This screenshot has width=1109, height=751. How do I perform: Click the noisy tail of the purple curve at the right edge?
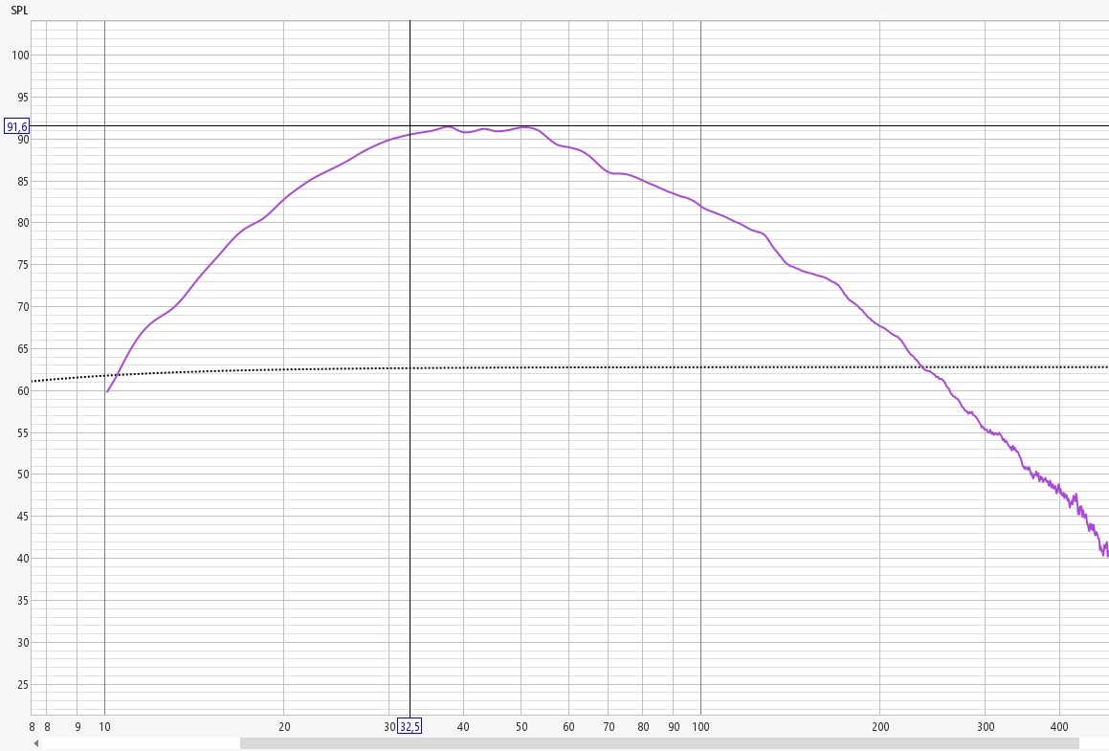click(x=1104, y=549)
